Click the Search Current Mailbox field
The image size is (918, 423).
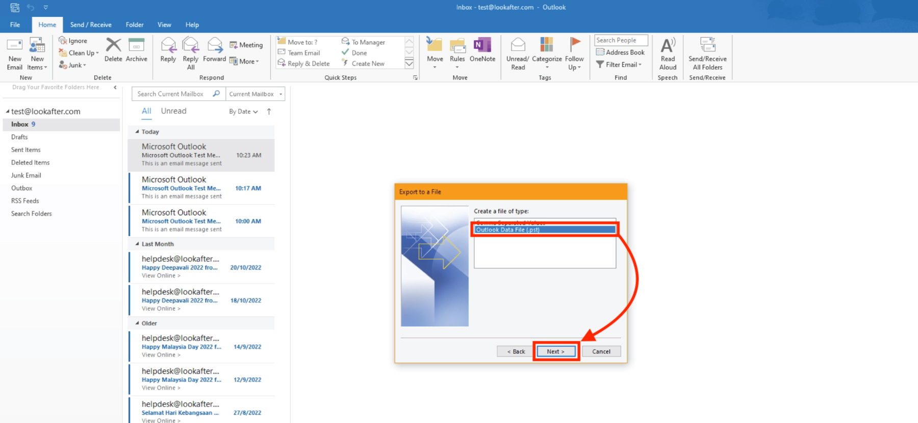[x=173, y=94]
